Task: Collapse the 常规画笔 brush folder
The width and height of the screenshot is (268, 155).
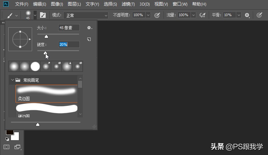Action: coord(13,80)
